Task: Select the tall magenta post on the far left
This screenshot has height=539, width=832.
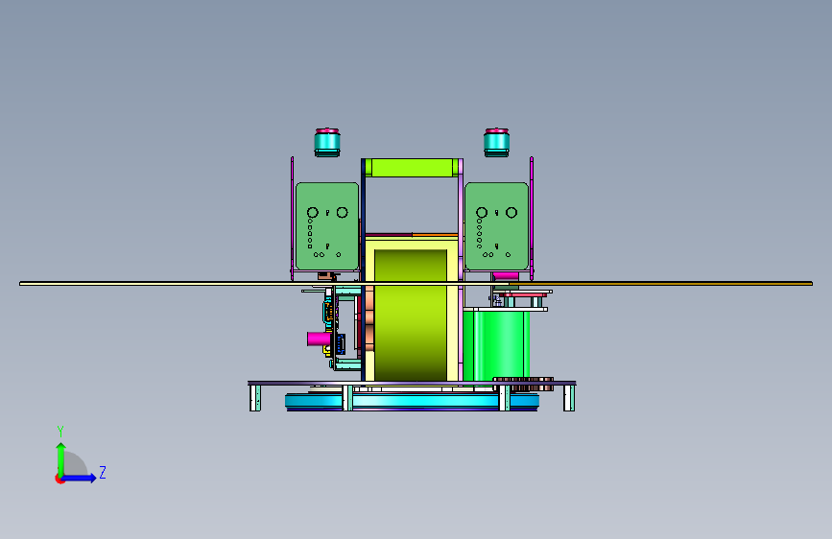Action: [292, 218]
